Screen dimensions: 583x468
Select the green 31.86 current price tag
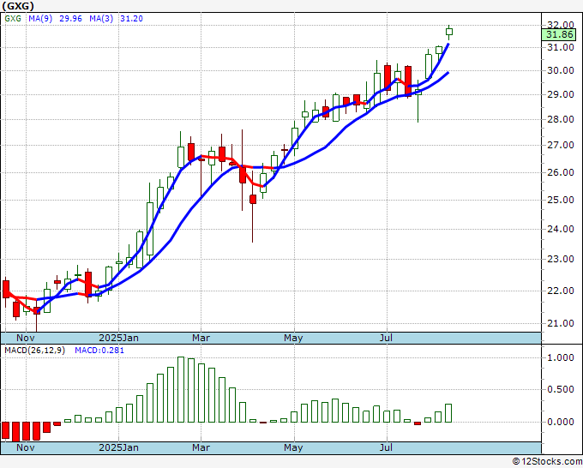point(559,34)
